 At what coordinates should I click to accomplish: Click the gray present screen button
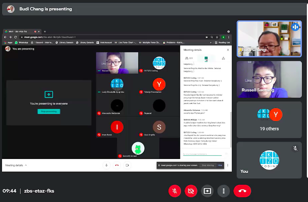click(x=207, y=191)
